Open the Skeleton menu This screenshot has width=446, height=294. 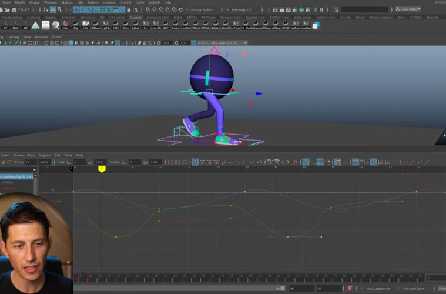click(66, 2)
